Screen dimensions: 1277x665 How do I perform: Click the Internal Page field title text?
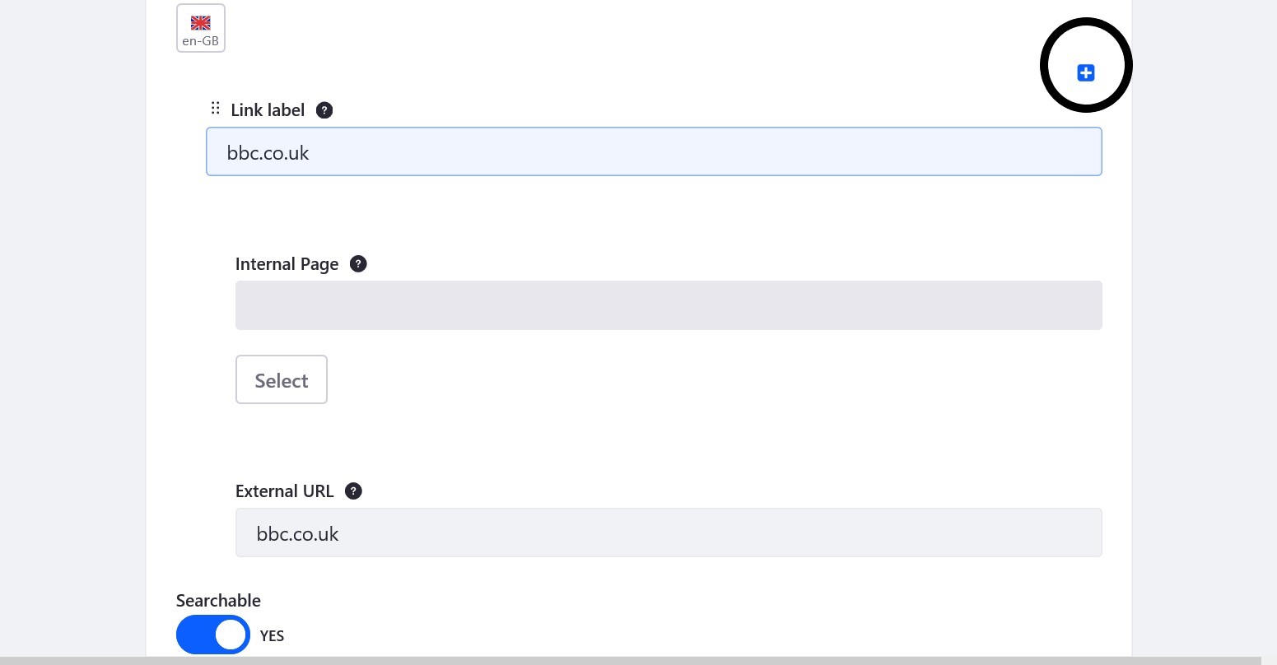pos(287,264)
